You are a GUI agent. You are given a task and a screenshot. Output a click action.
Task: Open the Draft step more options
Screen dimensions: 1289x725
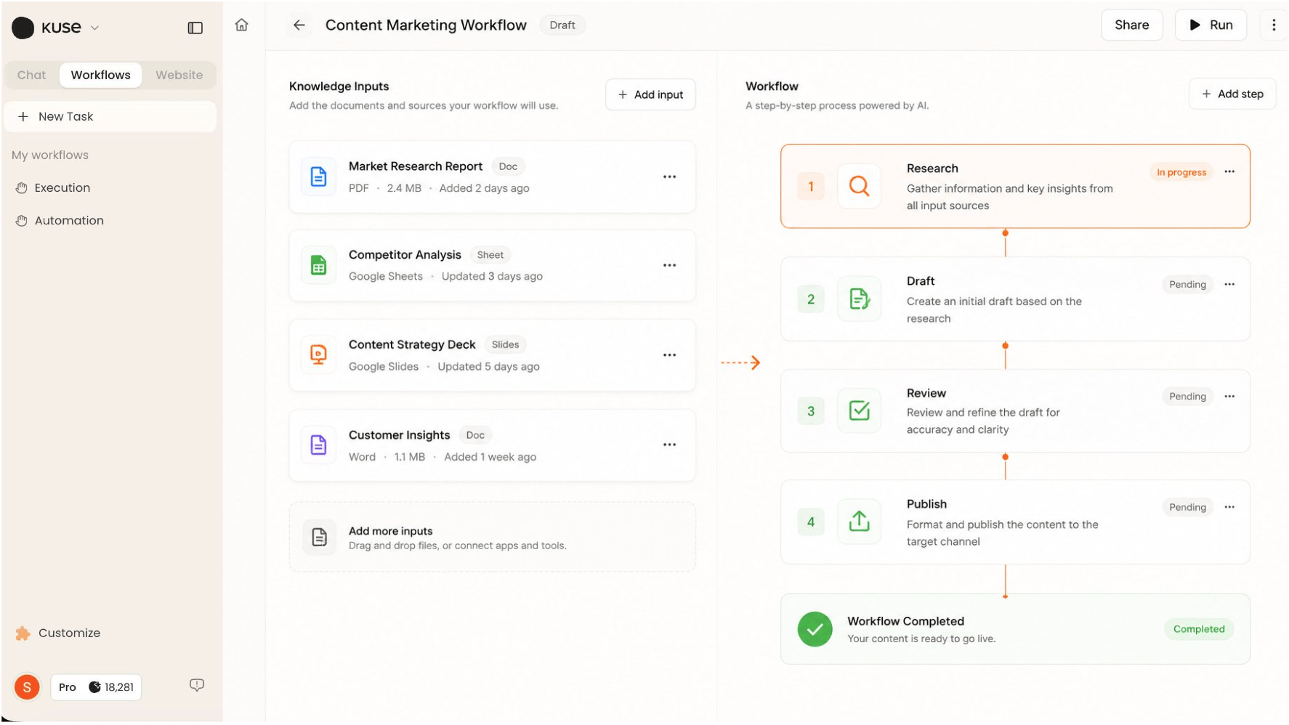coord(1229,285)
